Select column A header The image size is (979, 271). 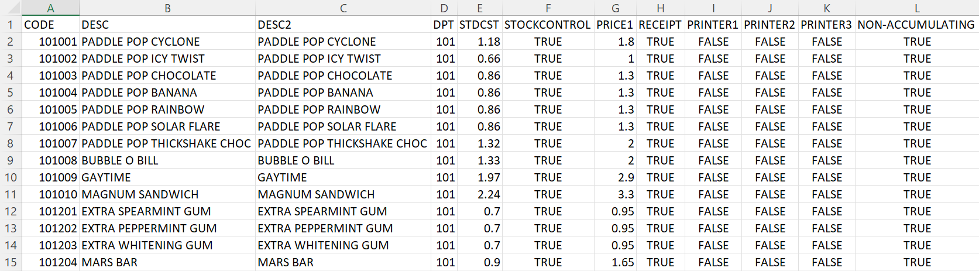(x=50, y=8)
